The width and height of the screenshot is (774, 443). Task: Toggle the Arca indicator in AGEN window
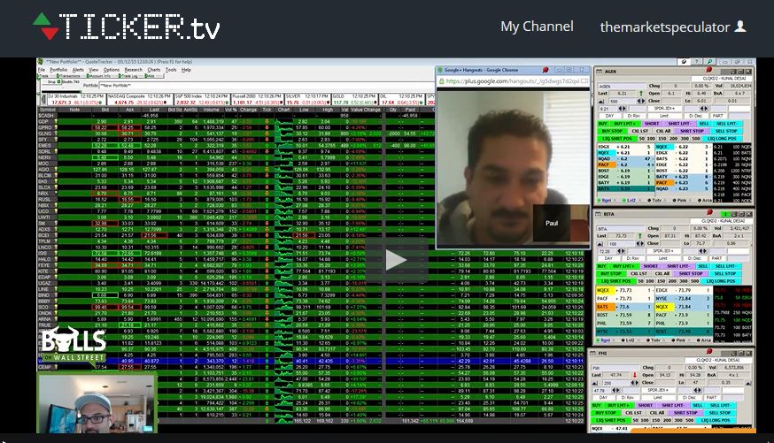(x=705, y=201)
